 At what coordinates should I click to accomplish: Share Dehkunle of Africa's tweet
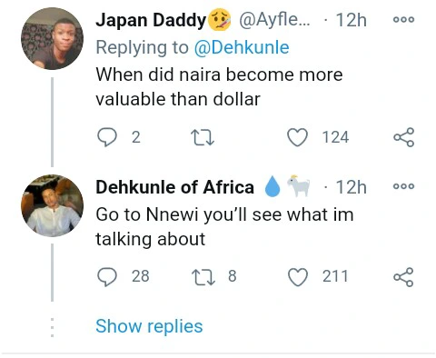[403, 277]
